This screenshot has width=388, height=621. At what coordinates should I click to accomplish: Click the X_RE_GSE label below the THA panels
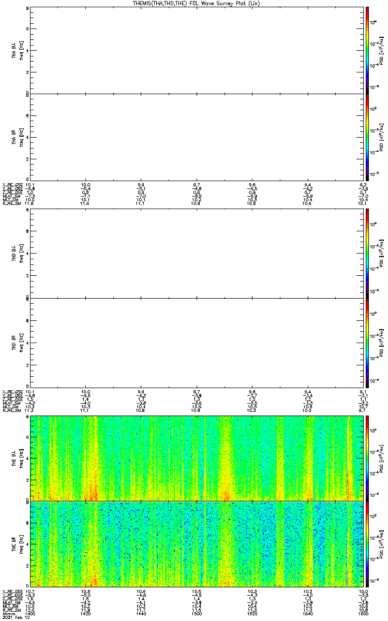11,185
